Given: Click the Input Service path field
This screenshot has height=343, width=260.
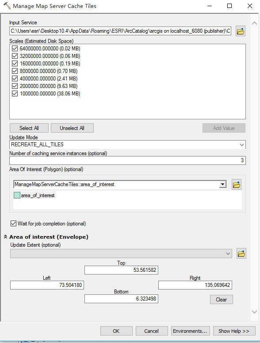Looking at the screenshot, I should click(x=120, y=31).
